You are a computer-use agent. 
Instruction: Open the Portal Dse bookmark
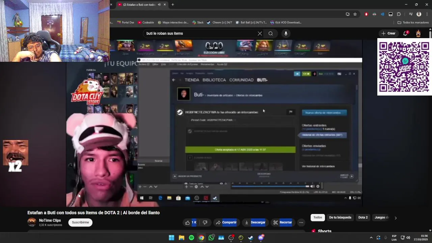pos(126,23)
